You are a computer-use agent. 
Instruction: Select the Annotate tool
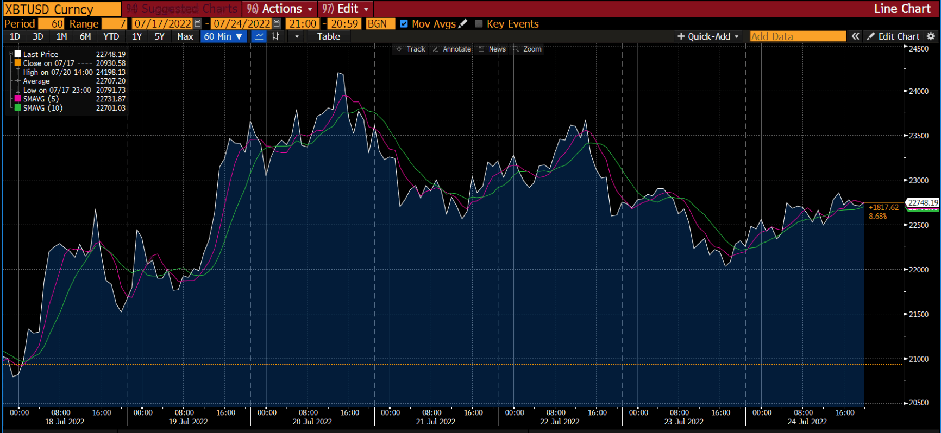[x=451, y=49]
